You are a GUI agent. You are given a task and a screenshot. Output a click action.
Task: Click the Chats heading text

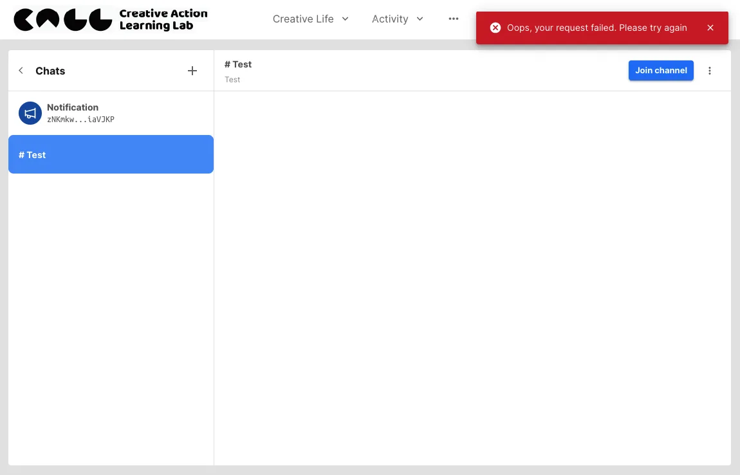50,71
